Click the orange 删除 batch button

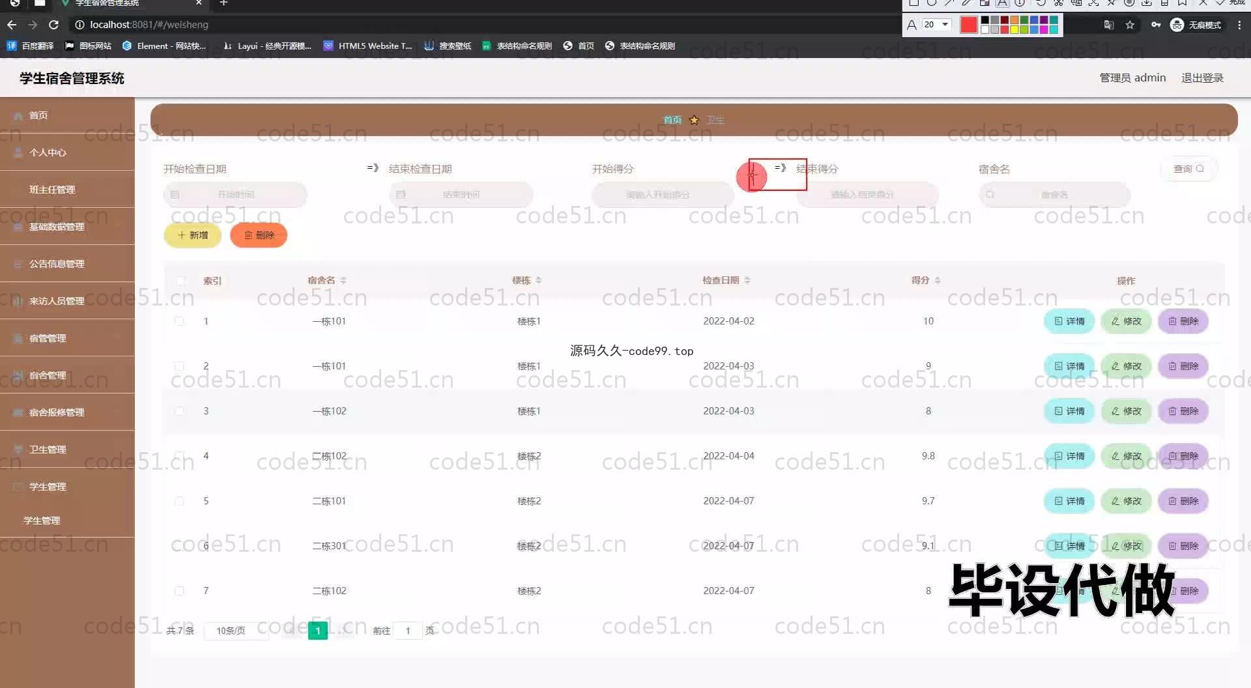click(x=259, y=235)
